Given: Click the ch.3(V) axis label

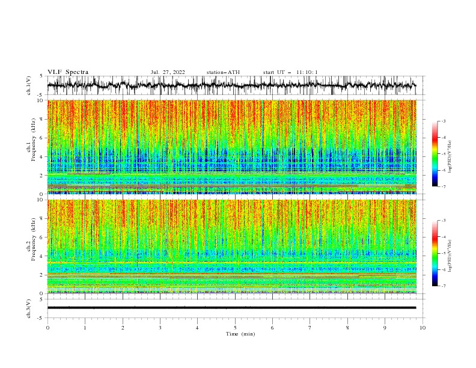Looking at the screenshot, I should 29,308.
